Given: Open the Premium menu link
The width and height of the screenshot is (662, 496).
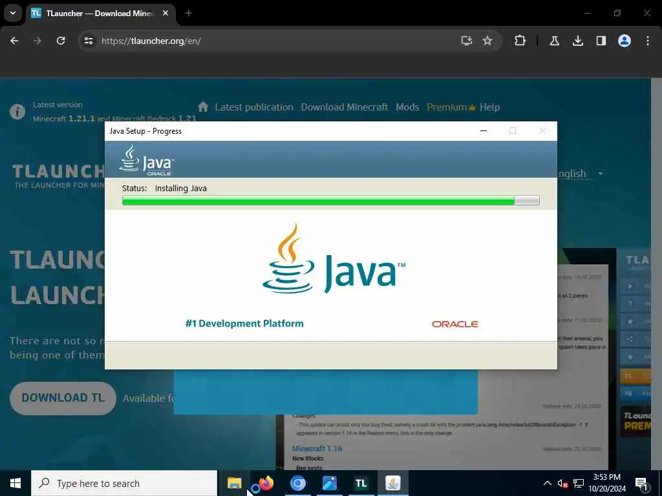Looking at the screenshot, I should pos(451,107).
